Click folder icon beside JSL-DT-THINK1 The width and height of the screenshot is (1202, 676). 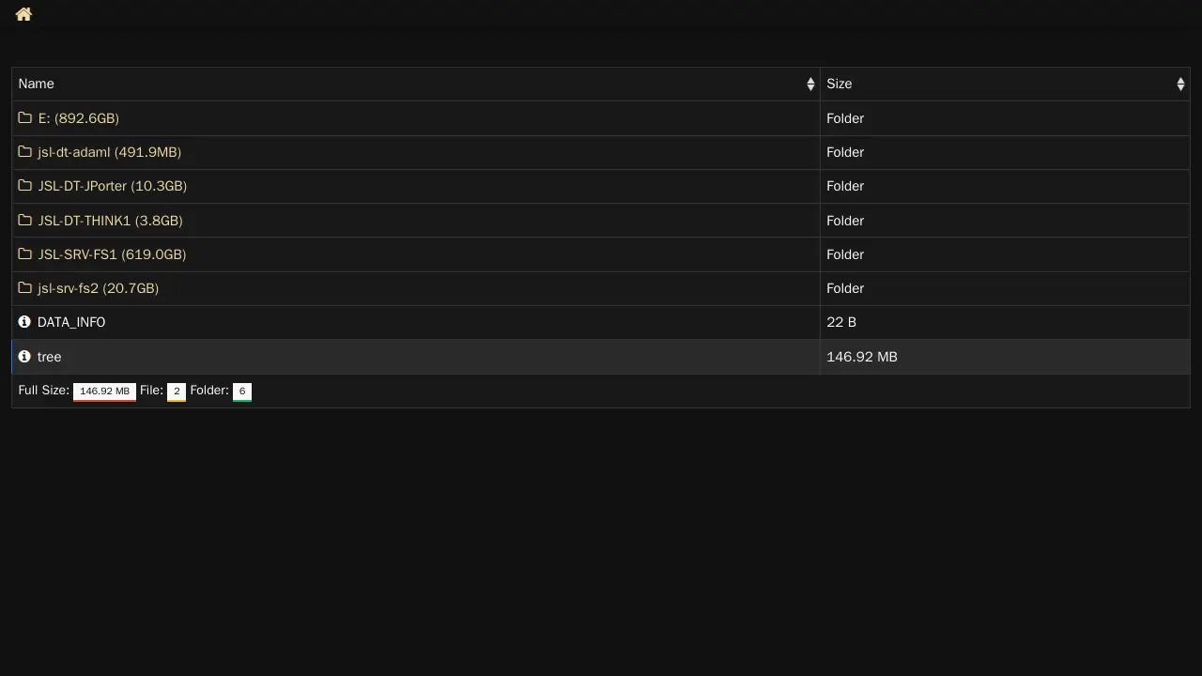click(x=25, y=221)
